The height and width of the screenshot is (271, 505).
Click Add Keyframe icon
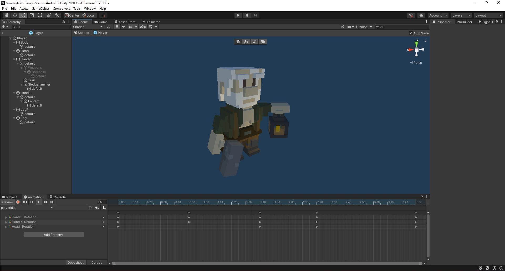pos(97,208)
